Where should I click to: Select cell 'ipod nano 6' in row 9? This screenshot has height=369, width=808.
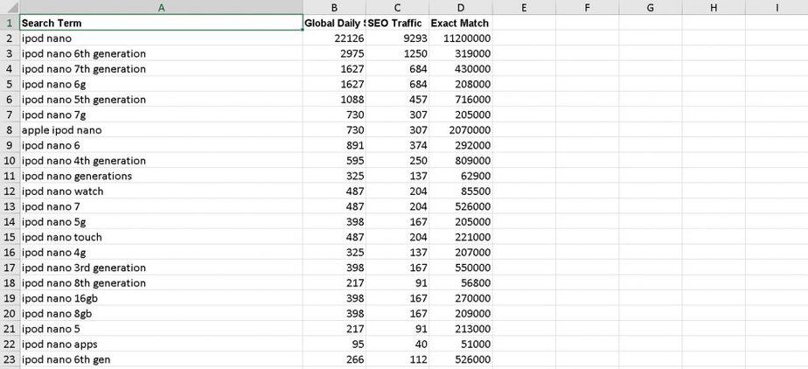(161, 145)
